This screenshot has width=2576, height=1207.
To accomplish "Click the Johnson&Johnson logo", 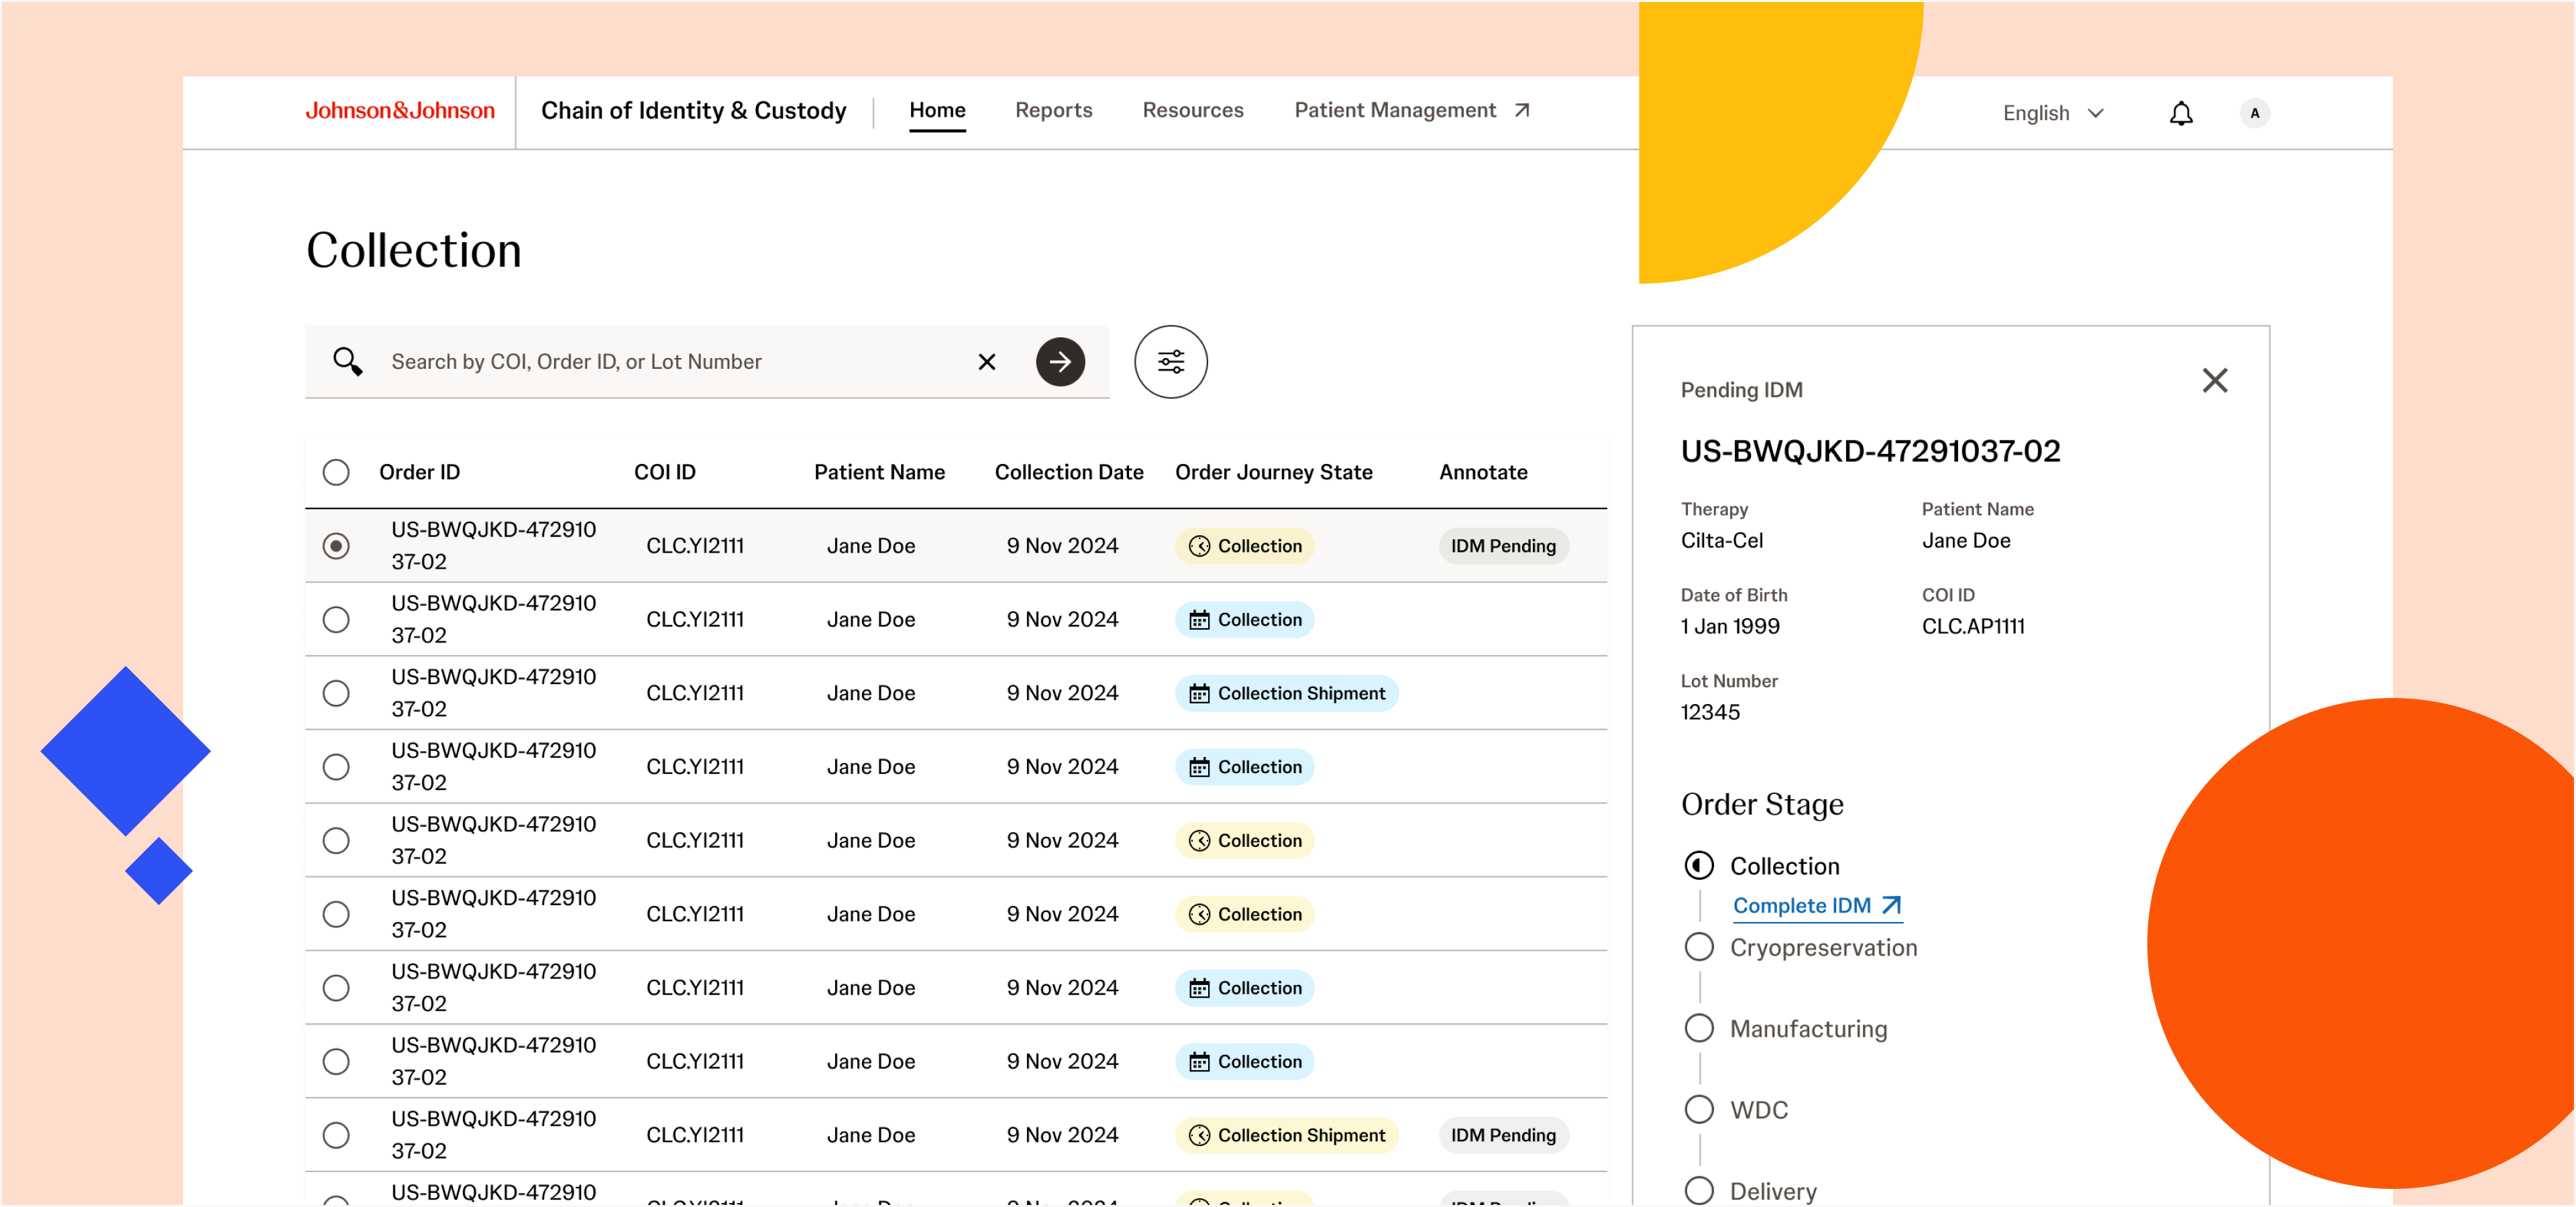I will coord(400,111).
